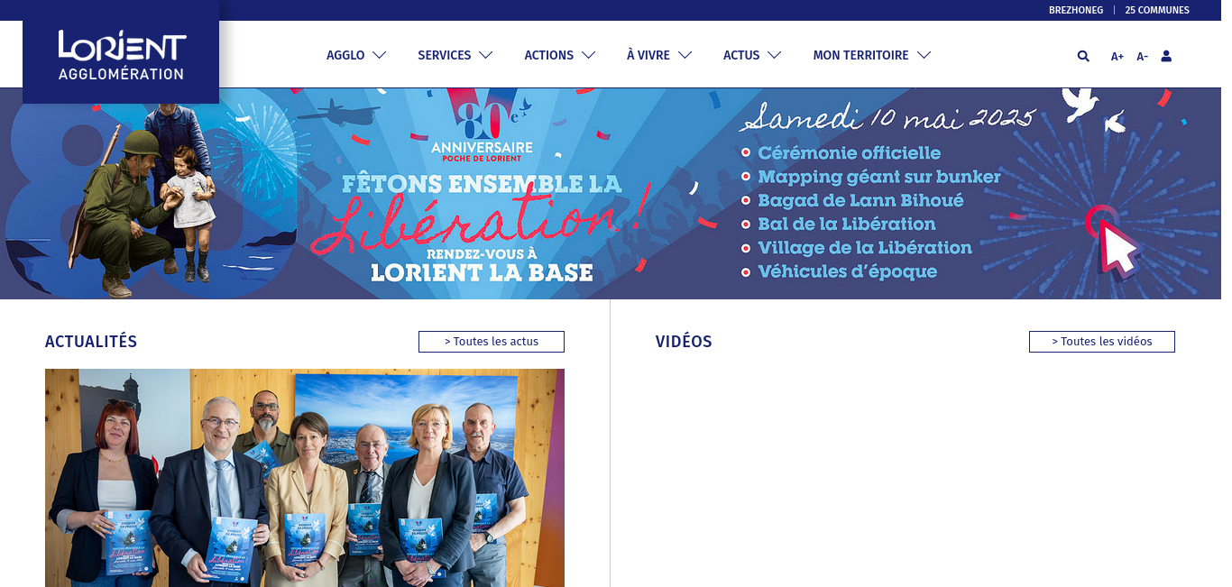Click the VIDÉOS section heading
This screenshot has height=587, width=1232.
[x=684, y=342]
